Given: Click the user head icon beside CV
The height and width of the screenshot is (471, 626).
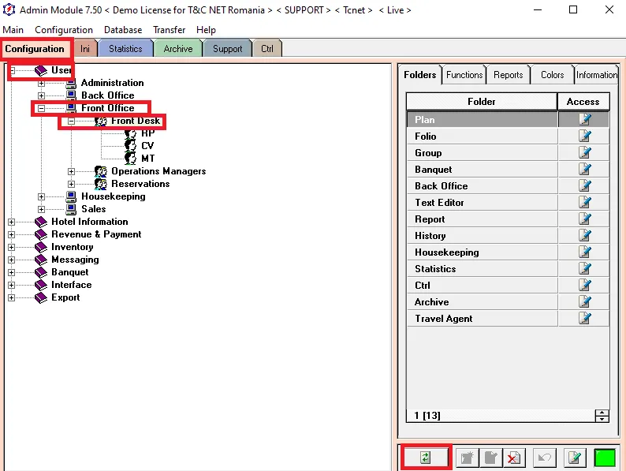Looking at the screenshot, I should coord(130,146).
